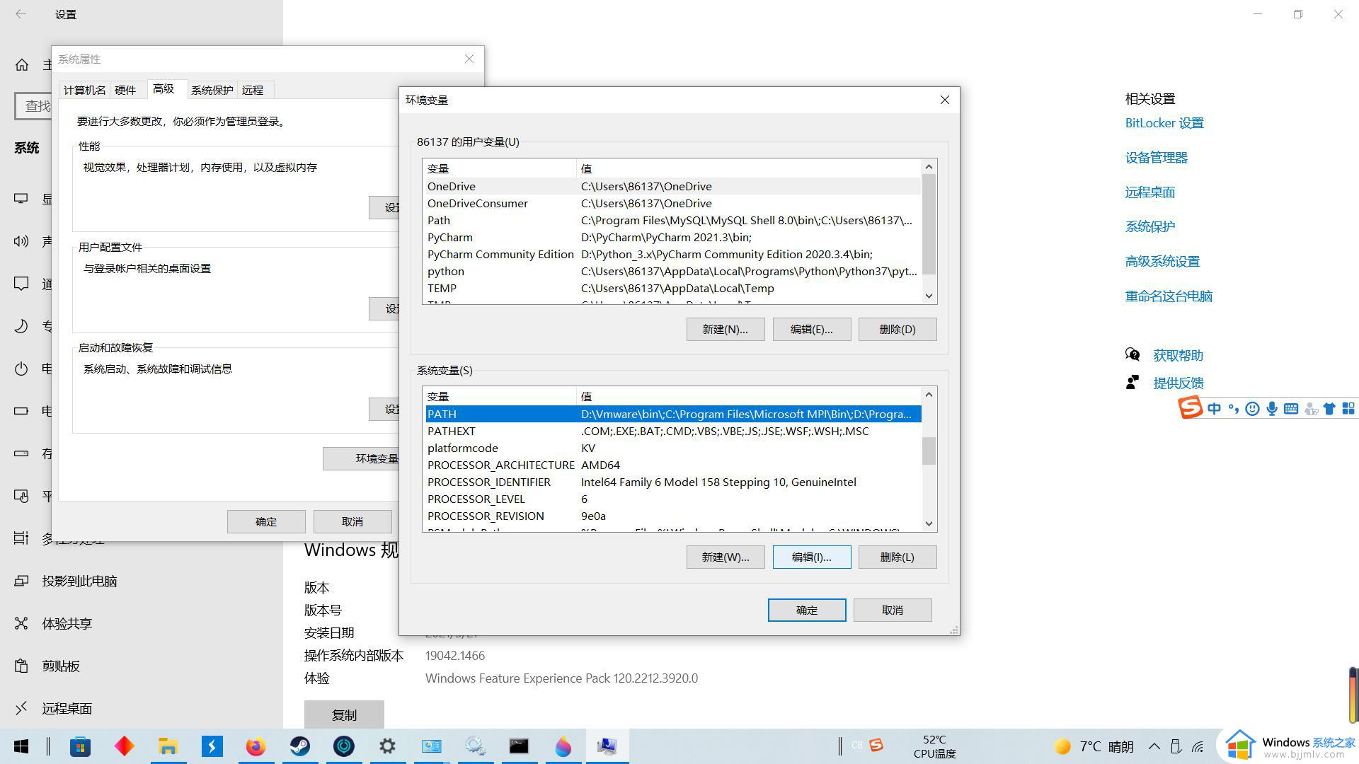This screenshot has width=1359, height=764.
Task: Open the dark circular power app icon
Action: [x=344, y=746]
